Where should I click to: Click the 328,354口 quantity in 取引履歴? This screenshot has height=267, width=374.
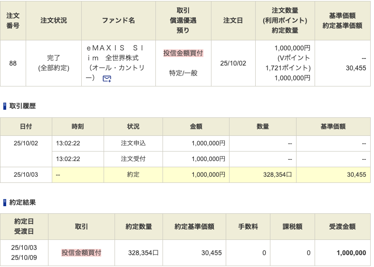click(277, 175)
